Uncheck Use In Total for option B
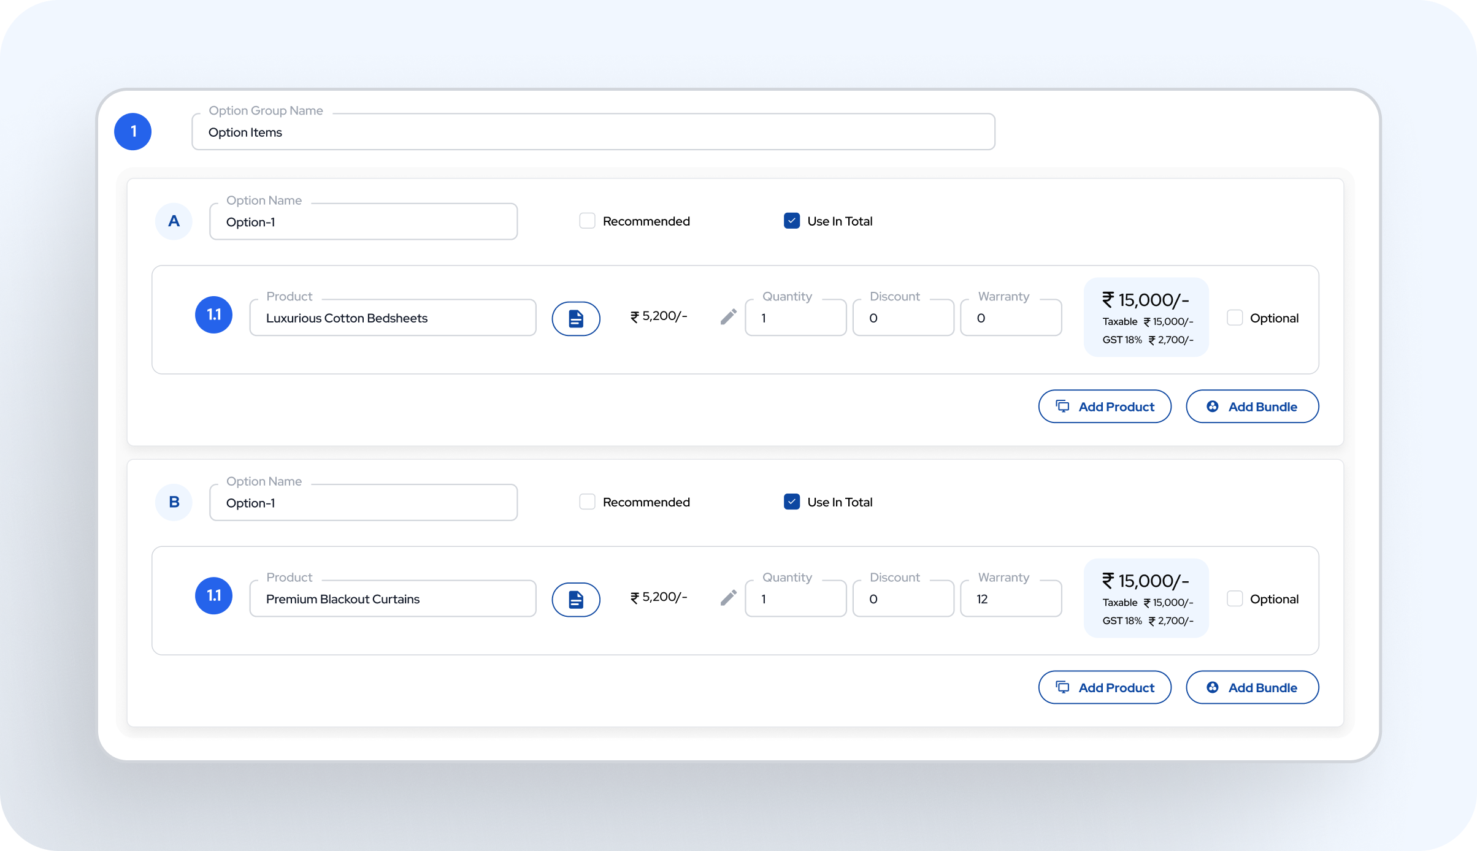Image resolution: width=1477 pixels, height=851 pixels. [791, 502]
